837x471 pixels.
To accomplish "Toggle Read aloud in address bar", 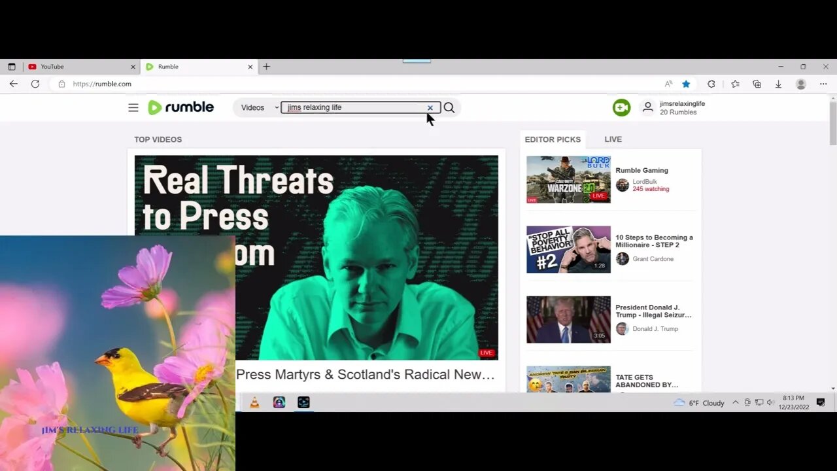I will coord(668,84).
